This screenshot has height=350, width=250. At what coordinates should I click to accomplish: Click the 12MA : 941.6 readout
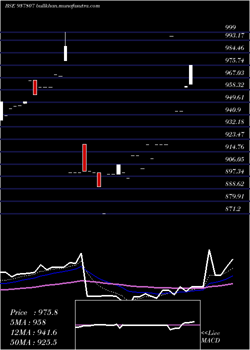[x=33, y=332]
